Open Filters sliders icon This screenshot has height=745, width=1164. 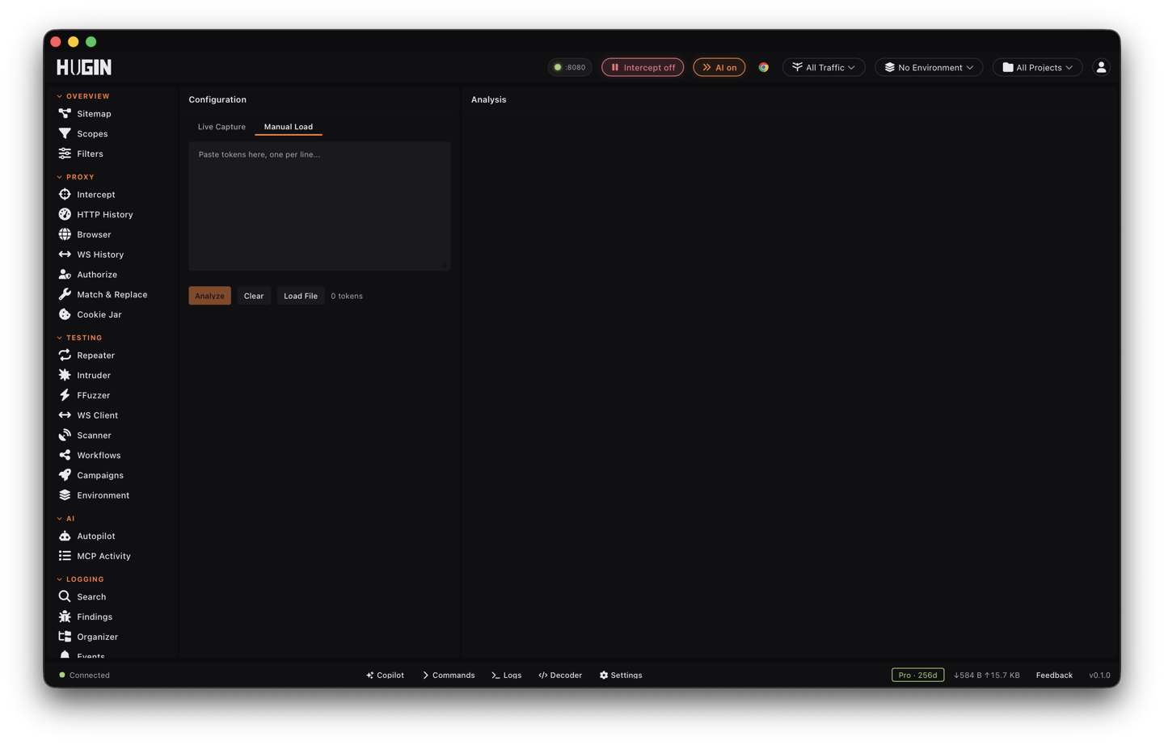pos(65,154)
